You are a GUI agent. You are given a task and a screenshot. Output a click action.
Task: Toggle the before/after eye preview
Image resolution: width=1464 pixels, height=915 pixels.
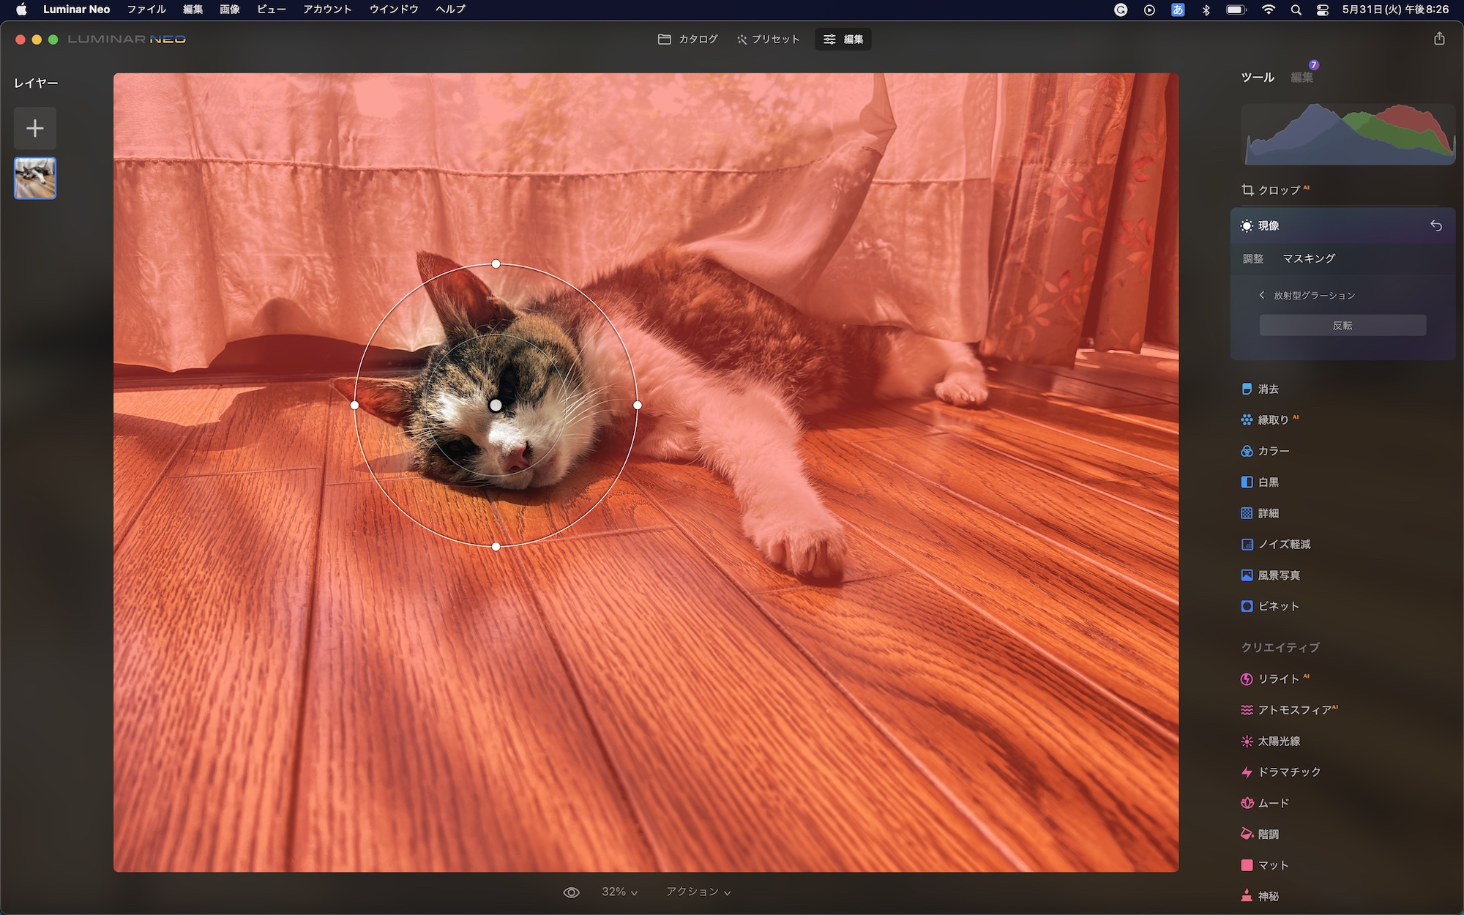point(571,892)
